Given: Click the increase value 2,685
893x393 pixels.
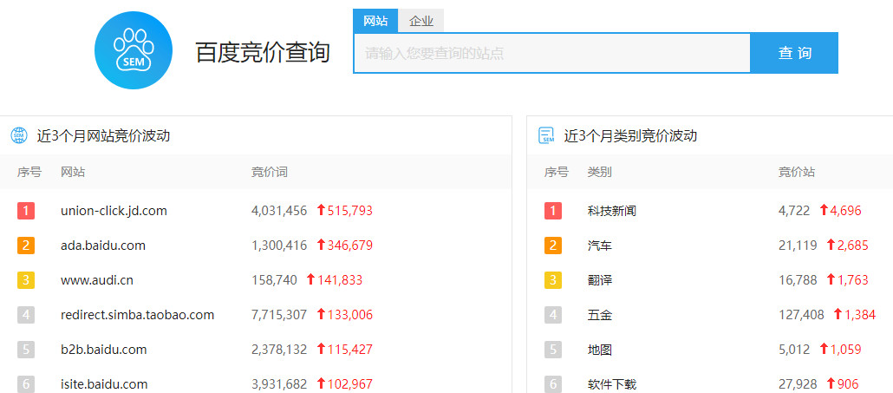Looking at the screenshot, I should (853, 246).
